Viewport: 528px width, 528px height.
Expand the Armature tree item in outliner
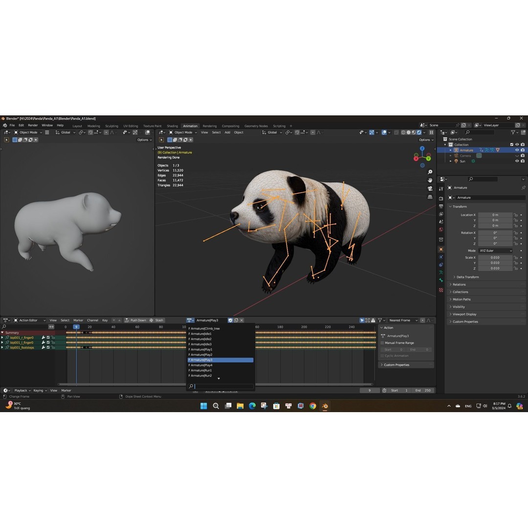(451, 150)
